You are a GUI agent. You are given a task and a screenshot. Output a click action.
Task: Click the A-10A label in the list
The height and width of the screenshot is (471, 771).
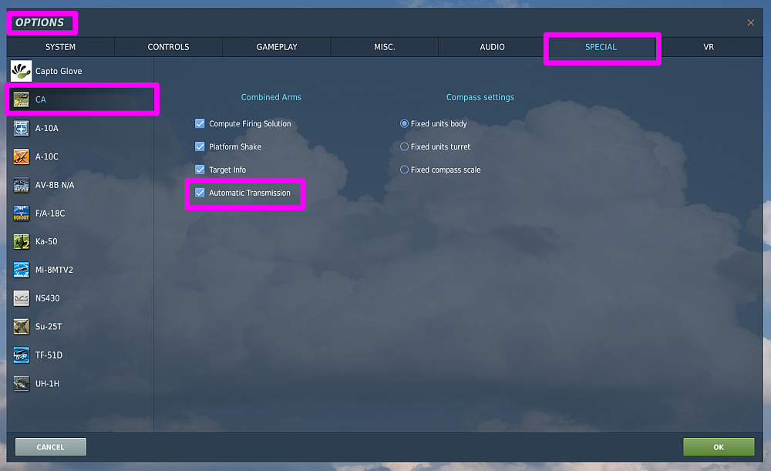coord(47,128)
